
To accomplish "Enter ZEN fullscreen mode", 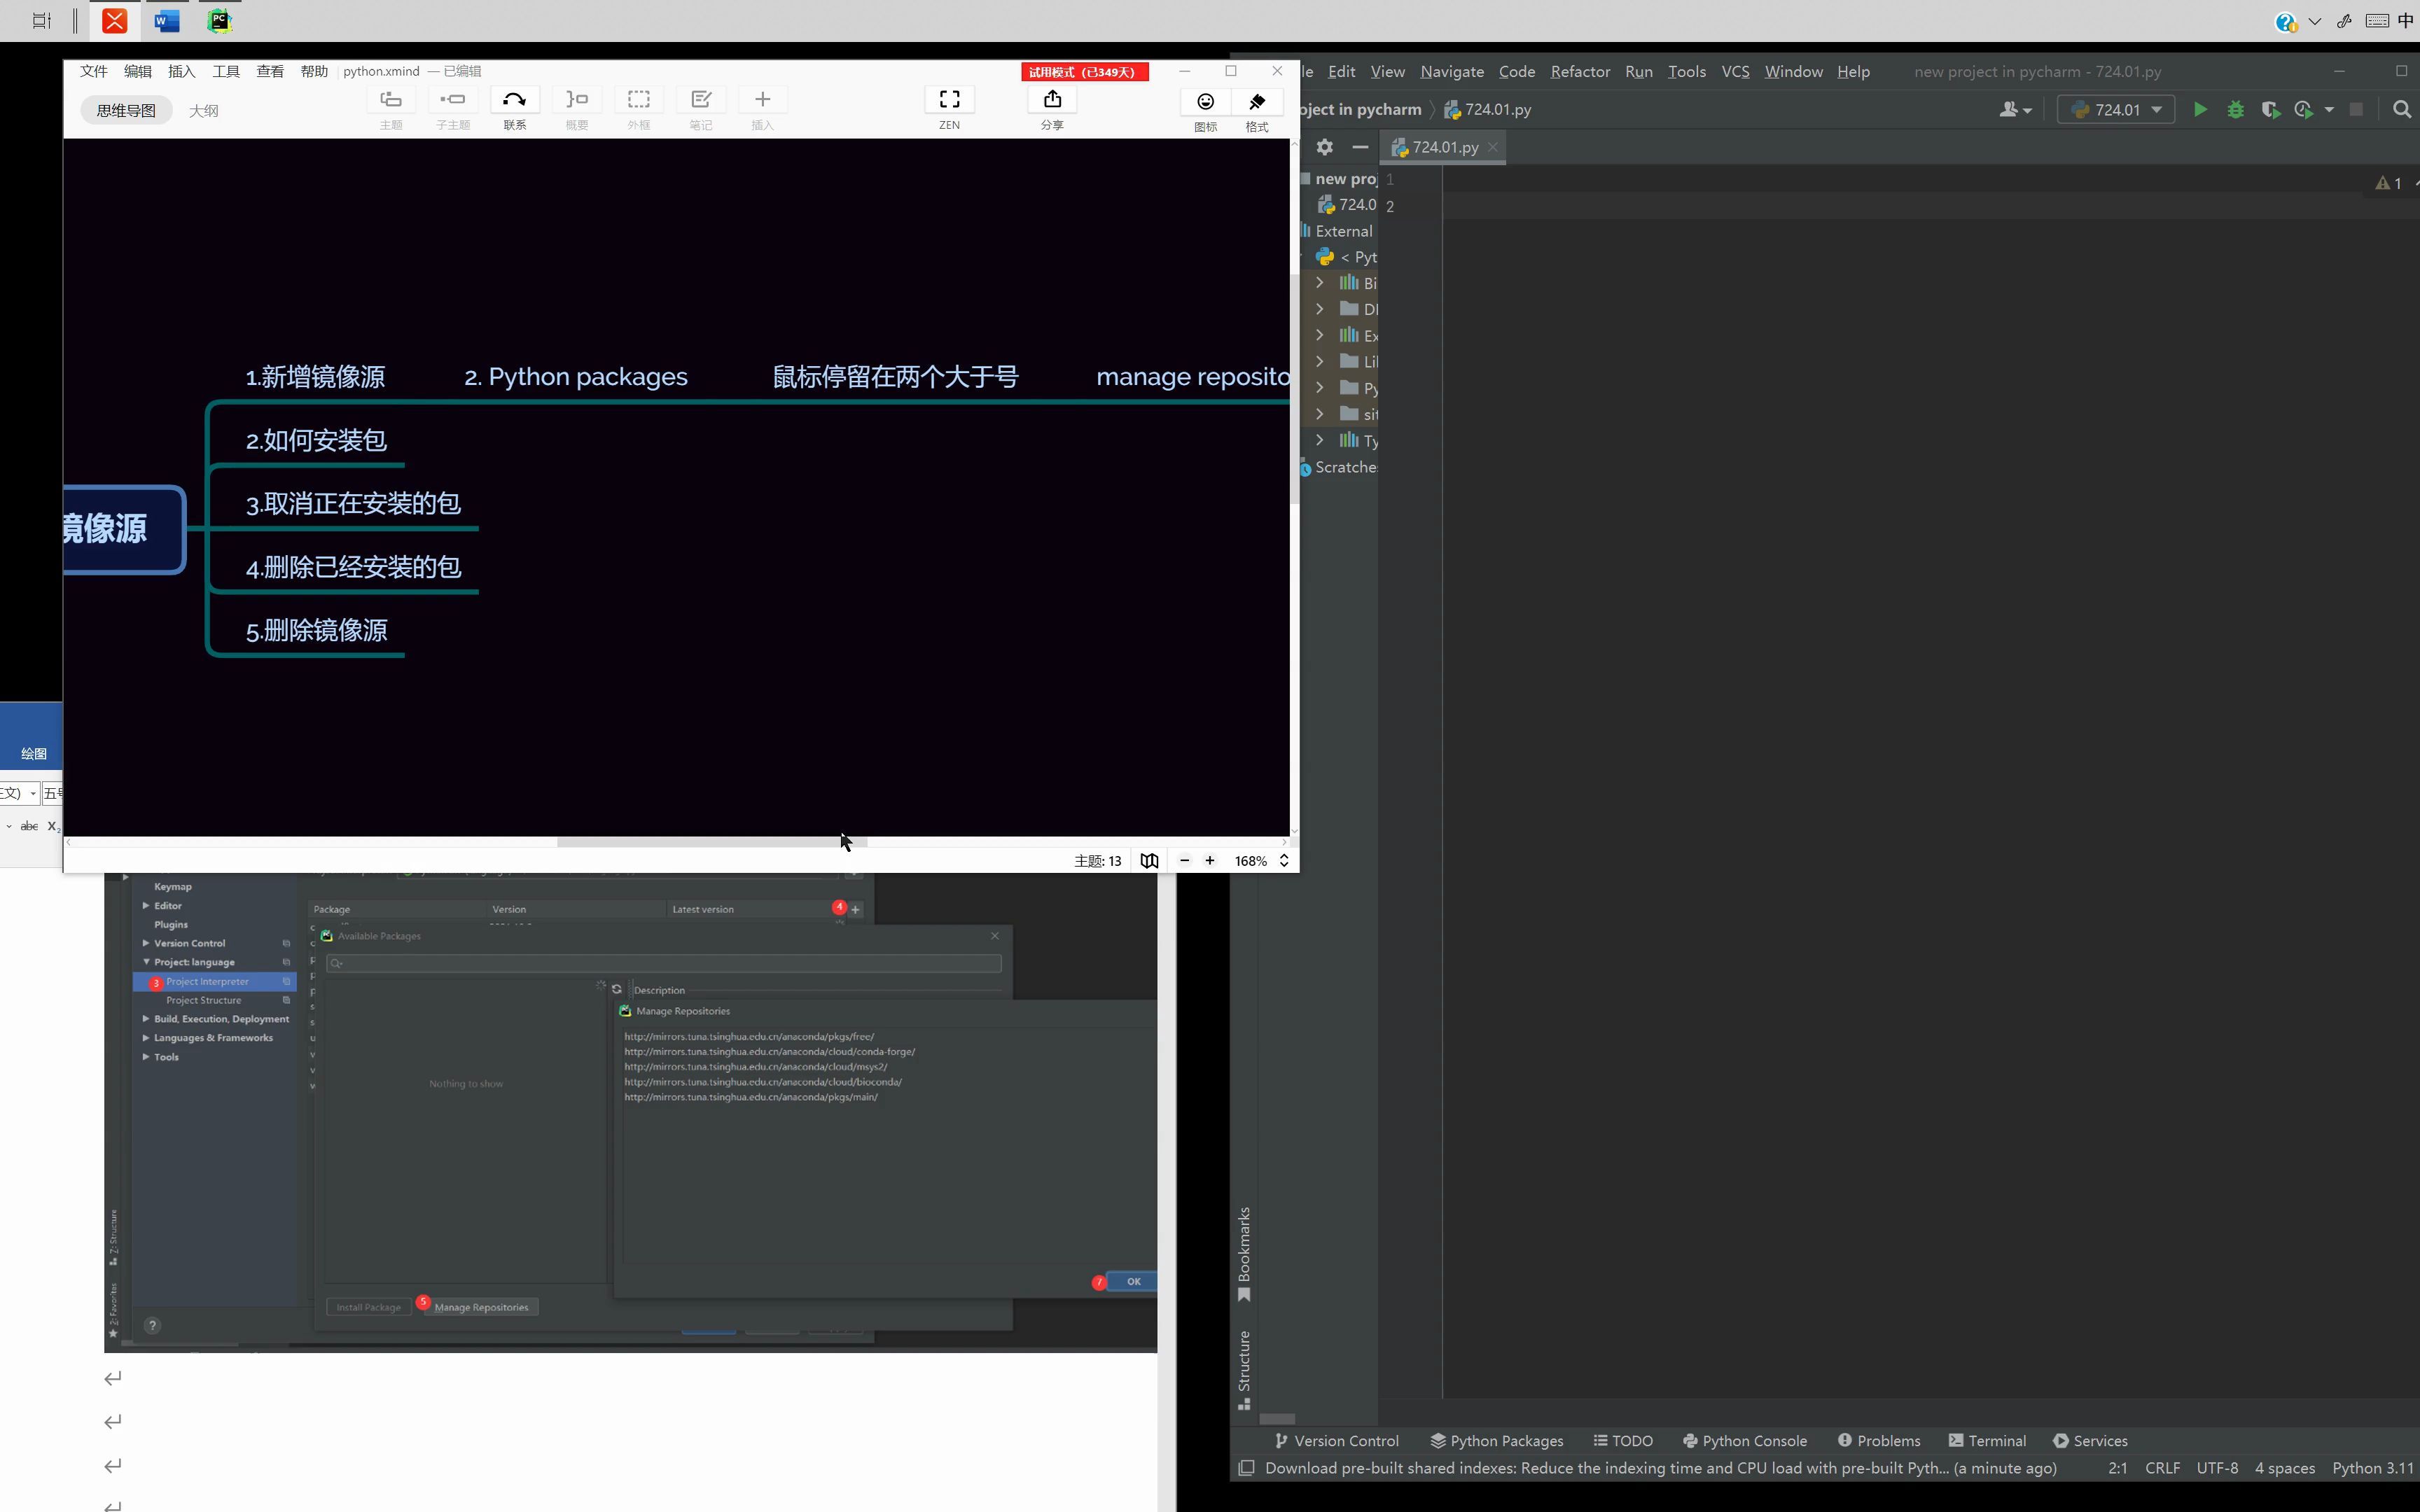I will (x=949, y=100).
